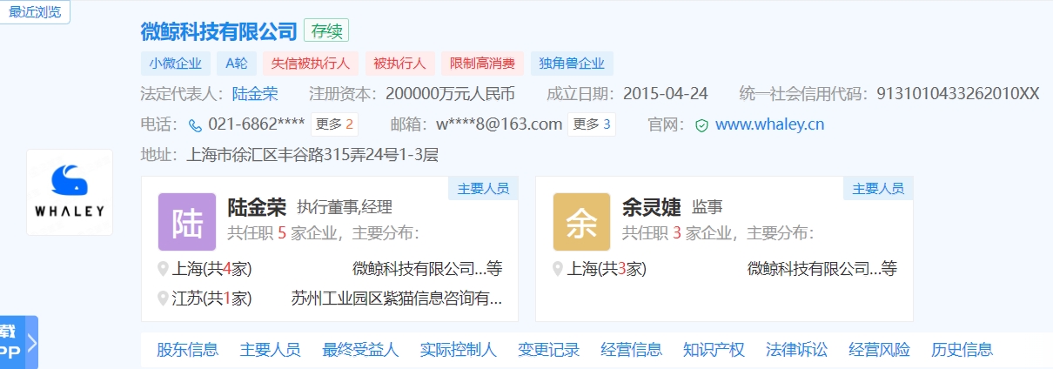
Task: Open the 最近浏览 tab
Action: click(x=36, y=12)
